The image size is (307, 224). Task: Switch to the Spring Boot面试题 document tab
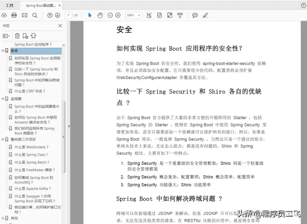pos(41,6)
